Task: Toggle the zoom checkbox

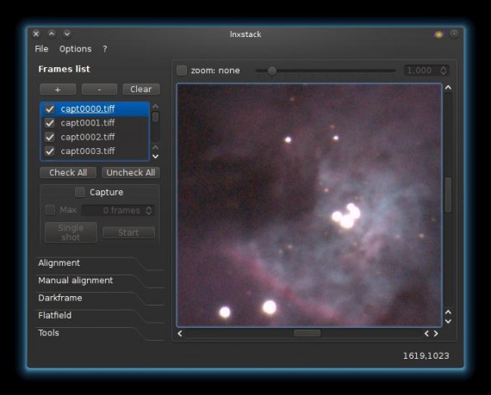Action: click(182, 71)
